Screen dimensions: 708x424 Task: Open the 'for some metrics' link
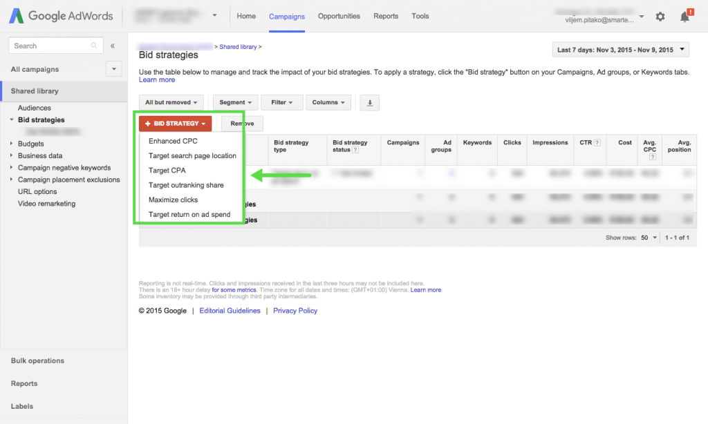234,290
